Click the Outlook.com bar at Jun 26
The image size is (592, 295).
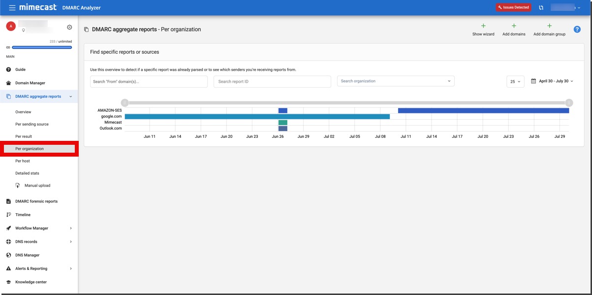pos(283,128)
